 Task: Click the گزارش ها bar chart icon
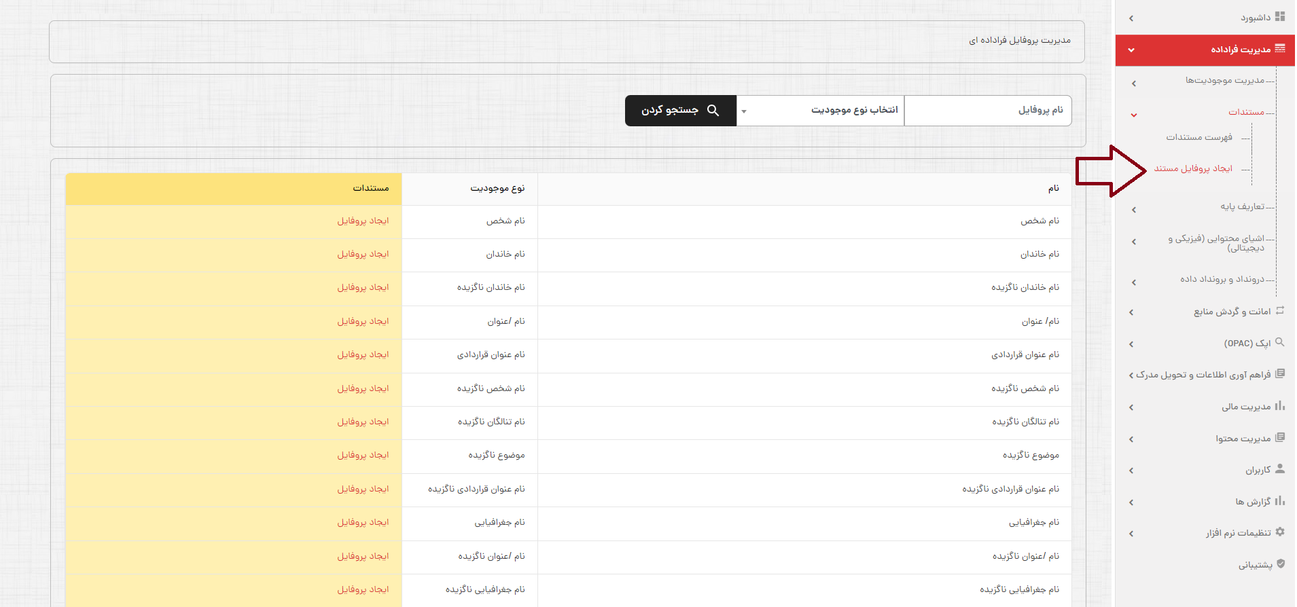coord(1280,500)
